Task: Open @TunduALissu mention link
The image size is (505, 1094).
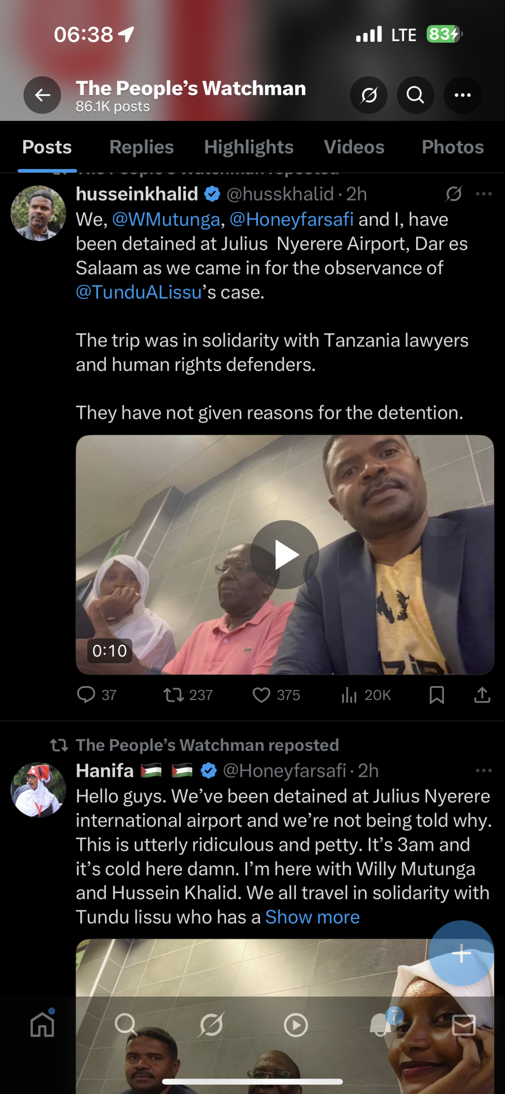Action: [139, 292]
